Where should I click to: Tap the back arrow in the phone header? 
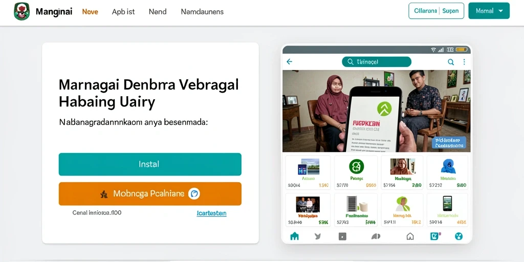pos(290,61)
